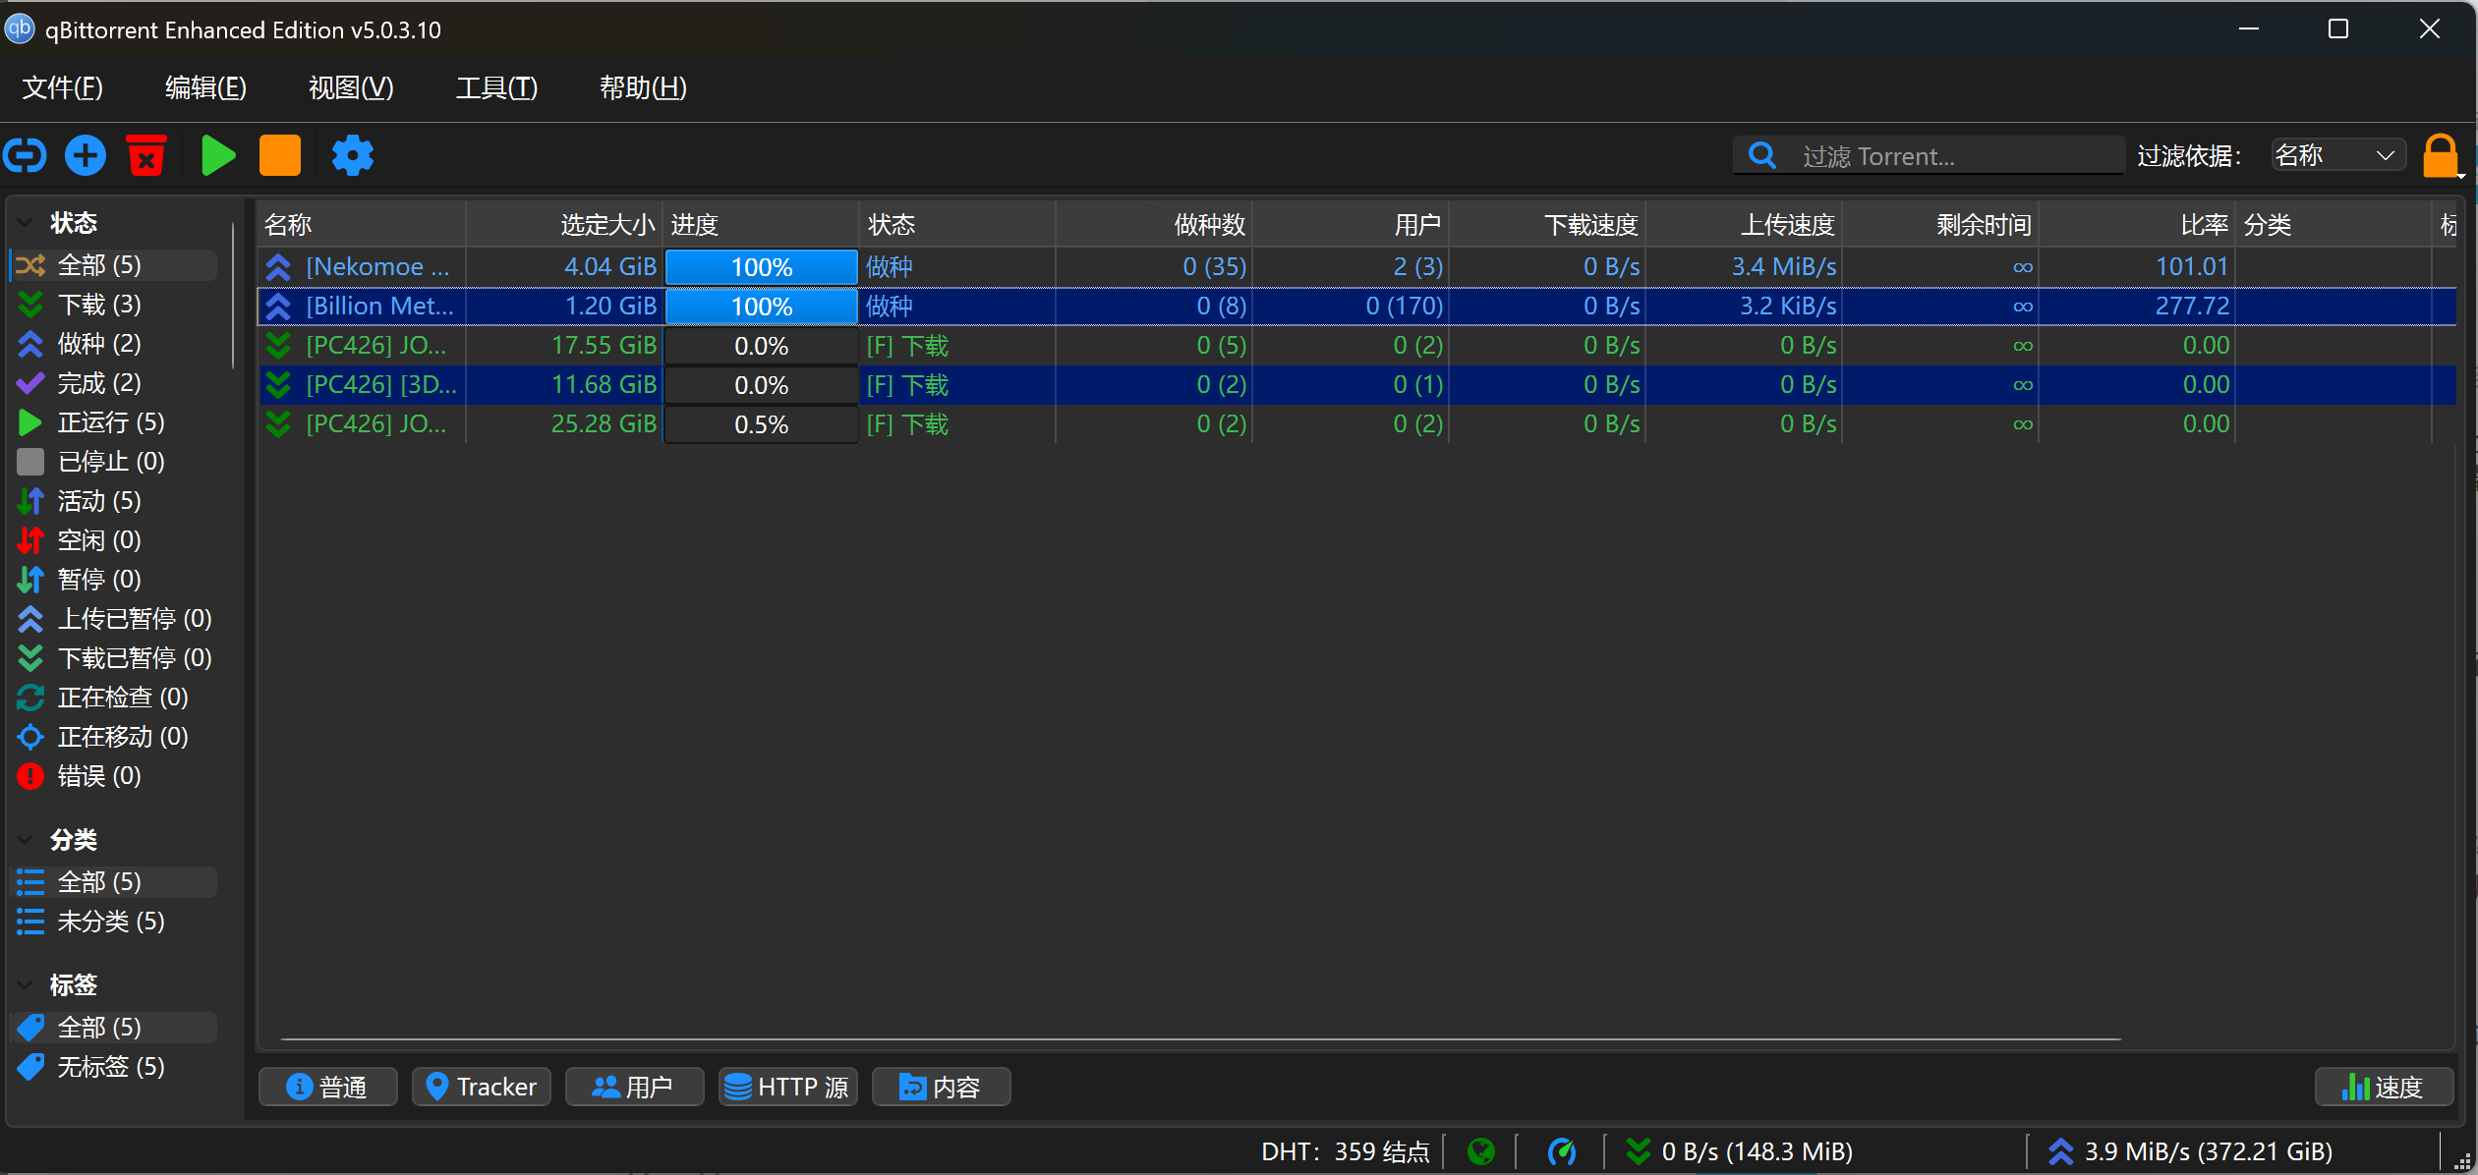
Task: Collapse the 标签 section chevron
Action: click(x=26, y=985)
